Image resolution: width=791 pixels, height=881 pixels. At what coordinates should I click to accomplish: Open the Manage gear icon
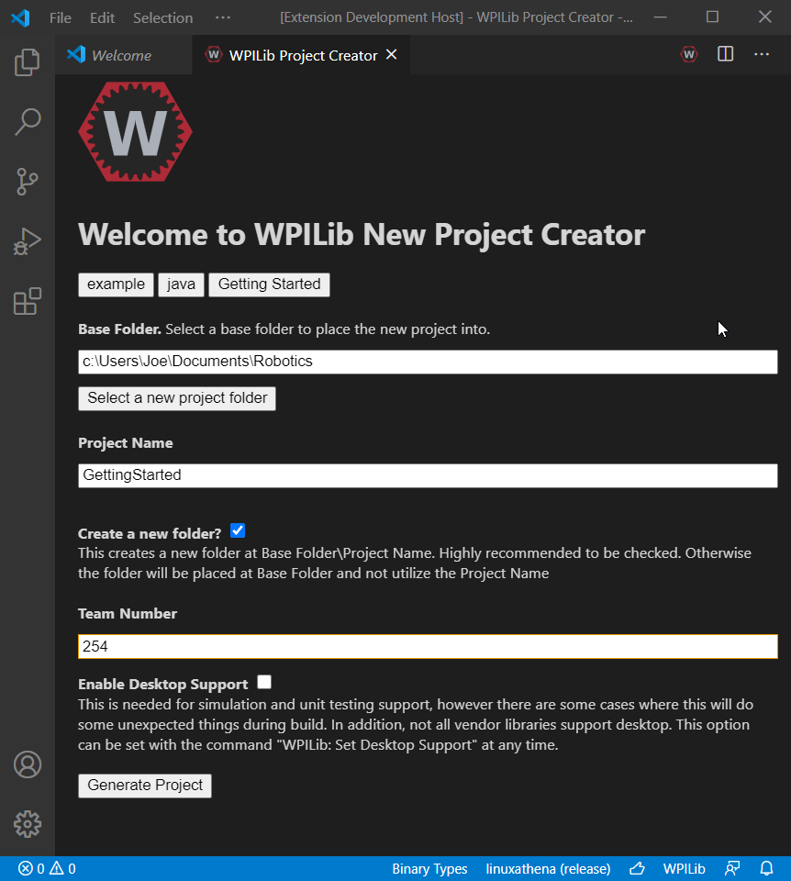click(27, 824)
